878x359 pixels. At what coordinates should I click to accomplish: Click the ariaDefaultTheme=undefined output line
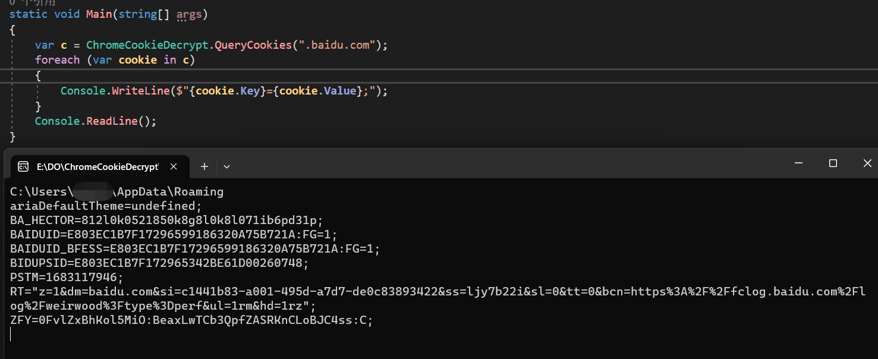click(x=106, y=206)
